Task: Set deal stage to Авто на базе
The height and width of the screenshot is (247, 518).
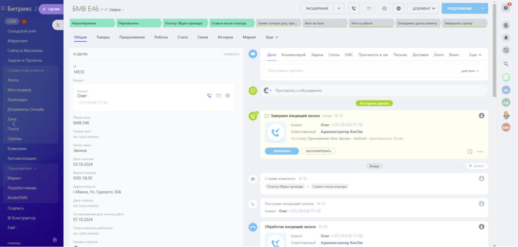Action: coord(324,23)
